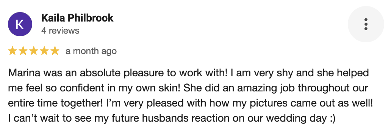Click the "4 reviews" count text
391x139 pixels.
pyautogui.click(x=60, y=31)
